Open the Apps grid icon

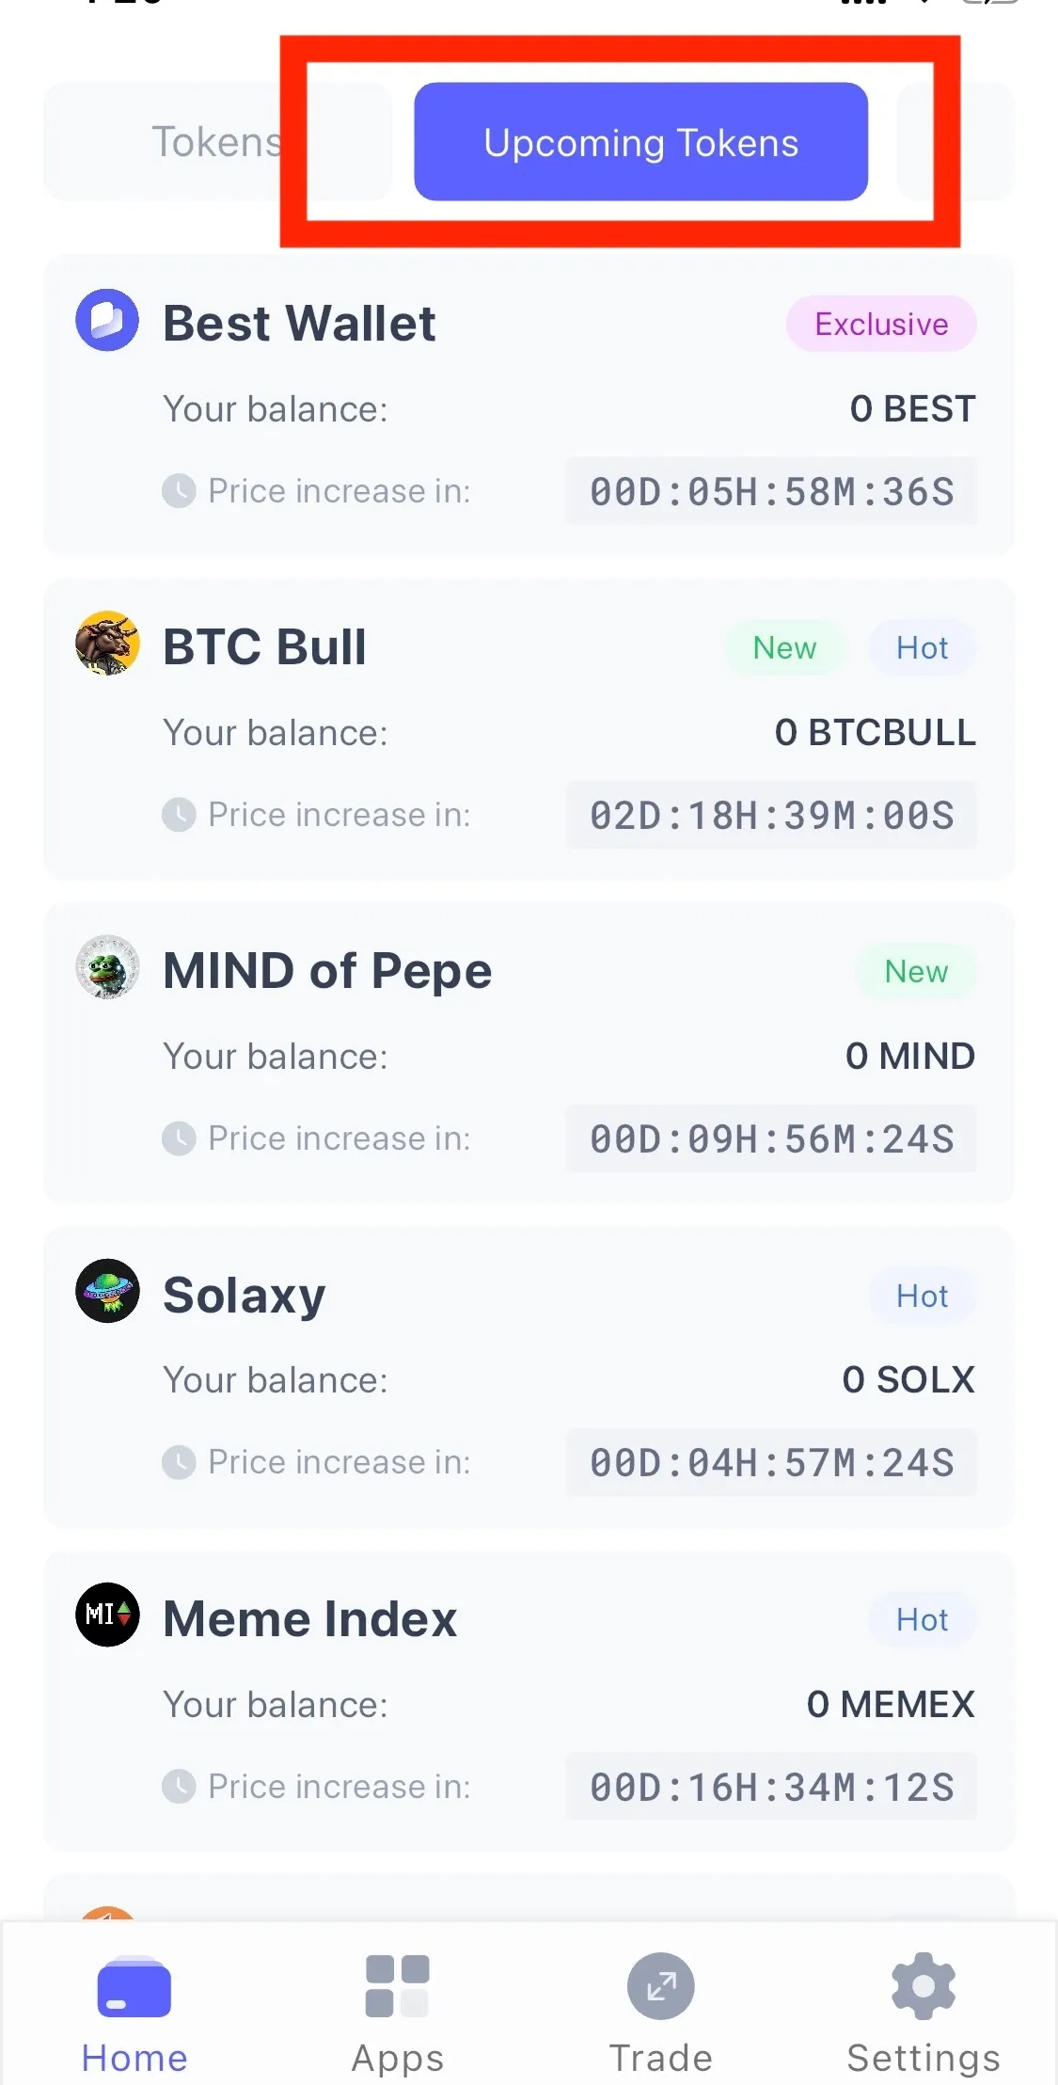click(x=398, y=1986)
